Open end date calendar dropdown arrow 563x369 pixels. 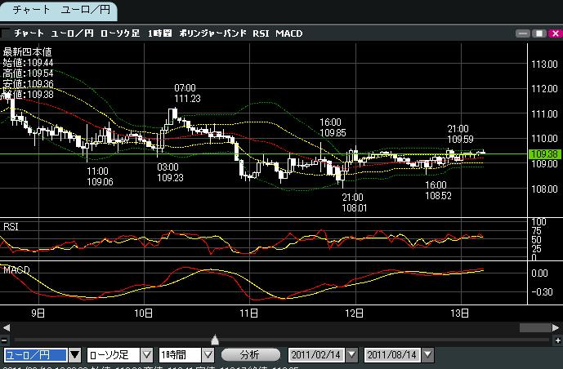coord(427,355)
